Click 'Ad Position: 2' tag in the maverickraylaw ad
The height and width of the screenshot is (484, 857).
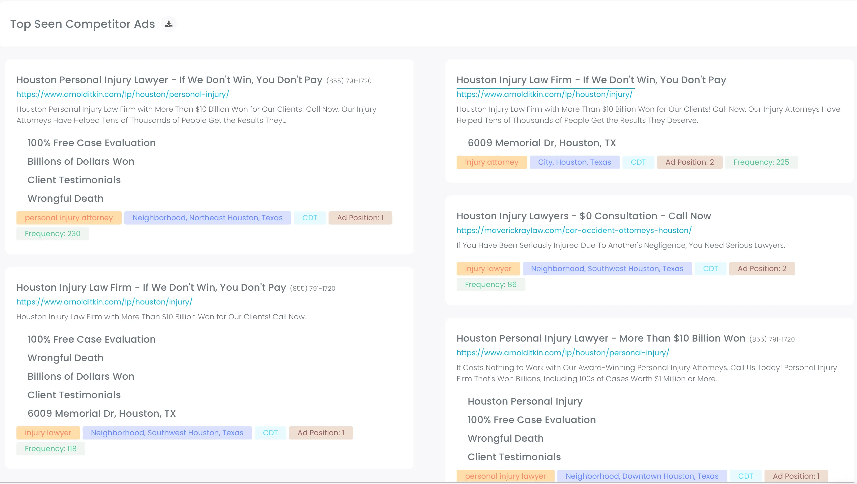[x=762, y=268]
